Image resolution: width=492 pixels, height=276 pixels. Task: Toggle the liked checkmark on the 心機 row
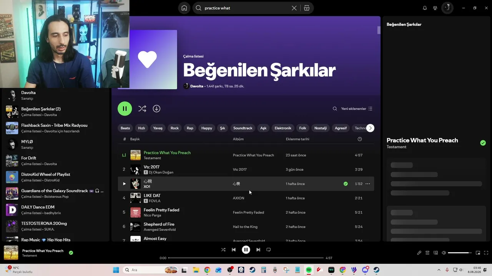[x=346, y=184]
